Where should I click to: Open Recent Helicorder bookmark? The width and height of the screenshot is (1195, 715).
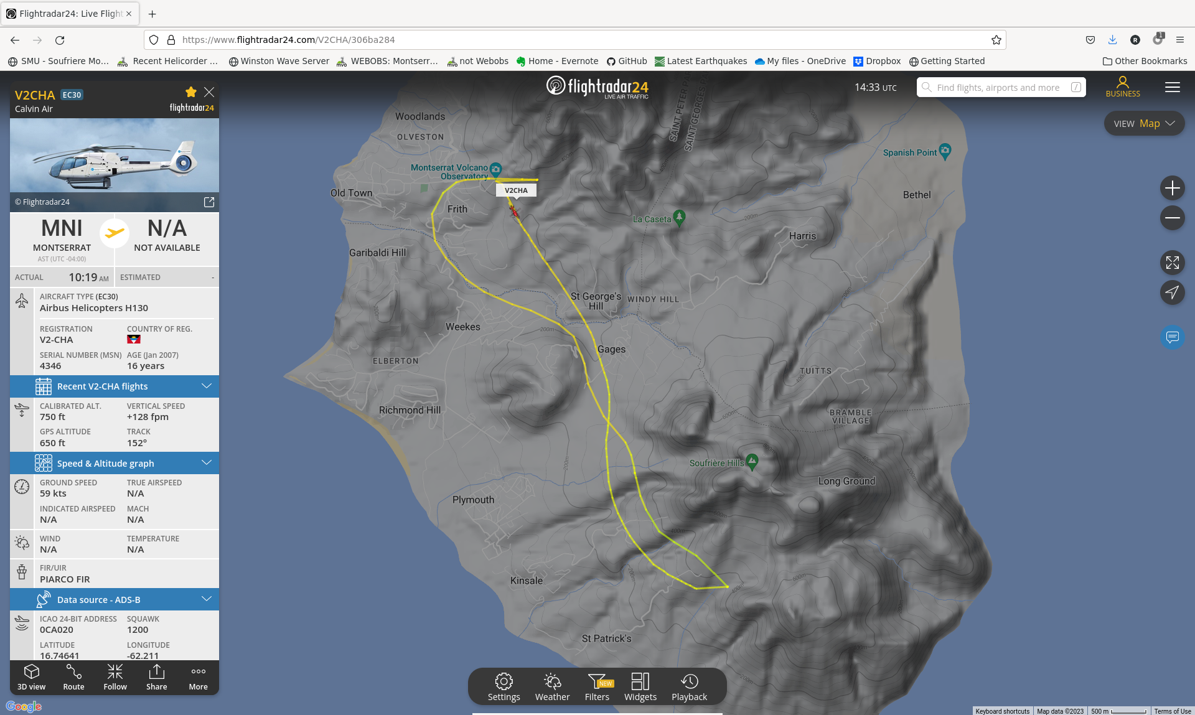click(x=167, y=61)
